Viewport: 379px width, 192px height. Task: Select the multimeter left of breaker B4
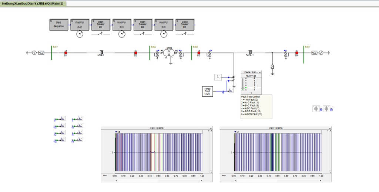tap(285, 54)
